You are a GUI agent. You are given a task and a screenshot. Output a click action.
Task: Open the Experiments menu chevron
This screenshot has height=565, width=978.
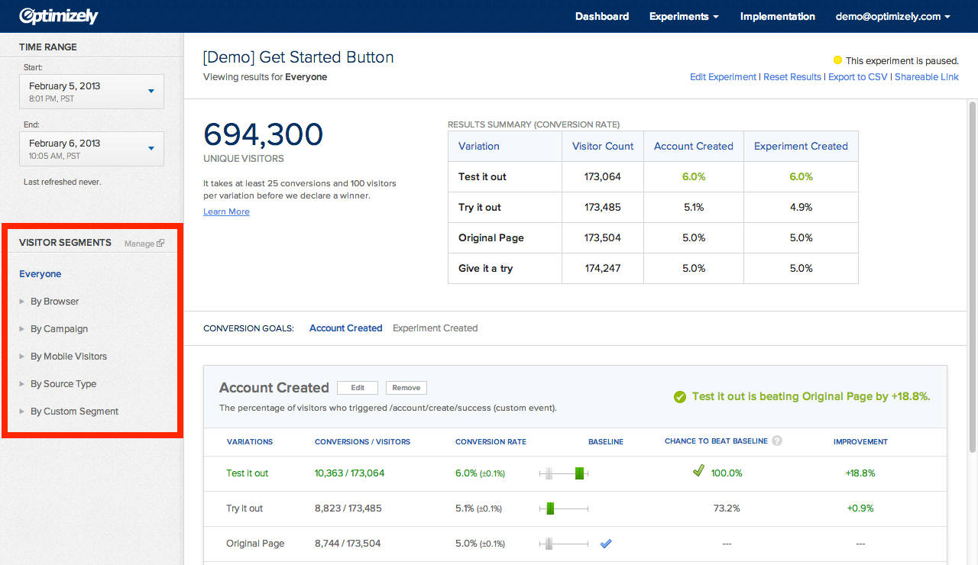(715, 16)
